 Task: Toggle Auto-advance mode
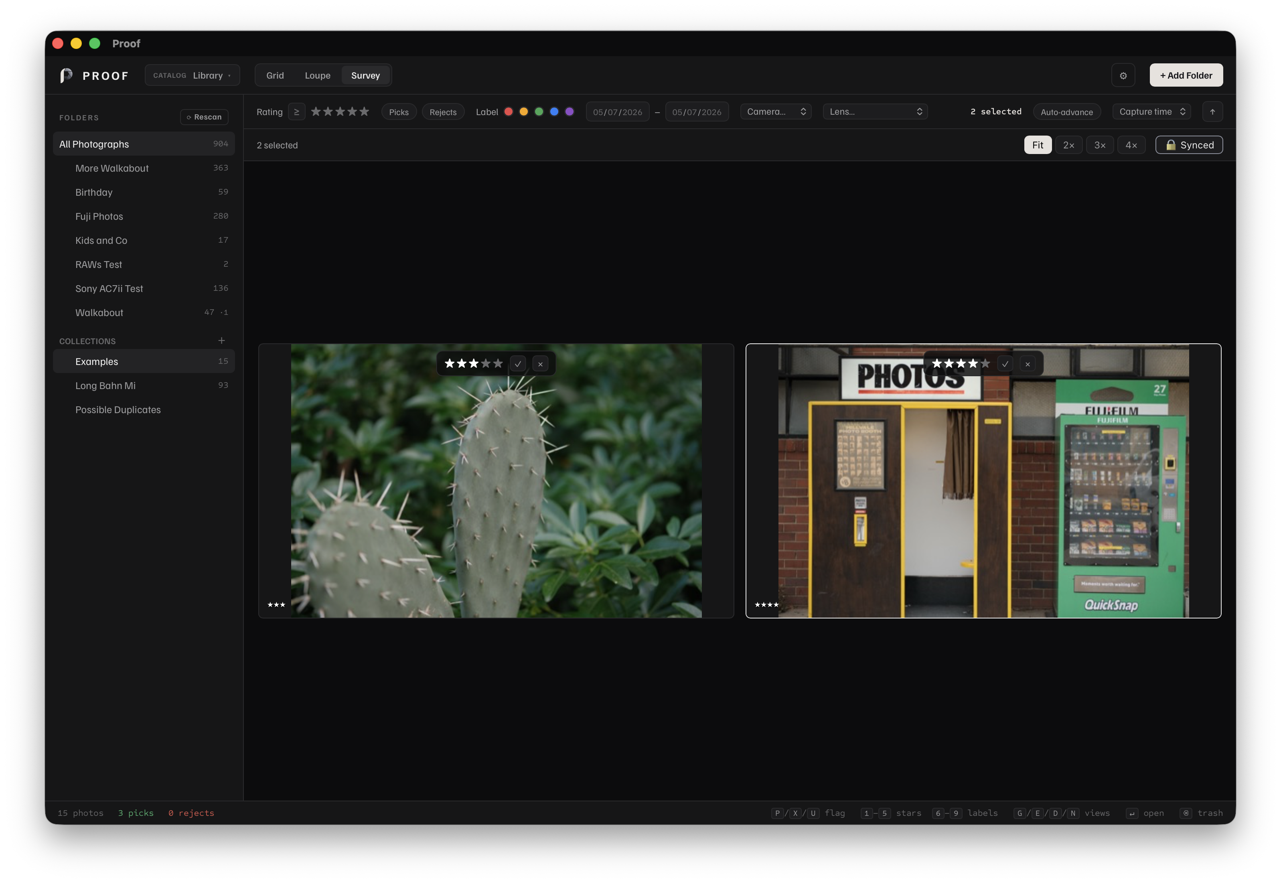1067,112
